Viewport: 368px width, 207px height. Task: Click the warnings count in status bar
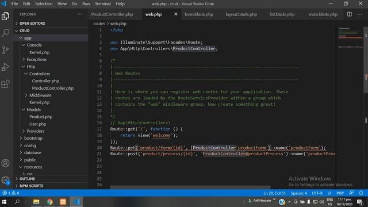tap(16, 193)
